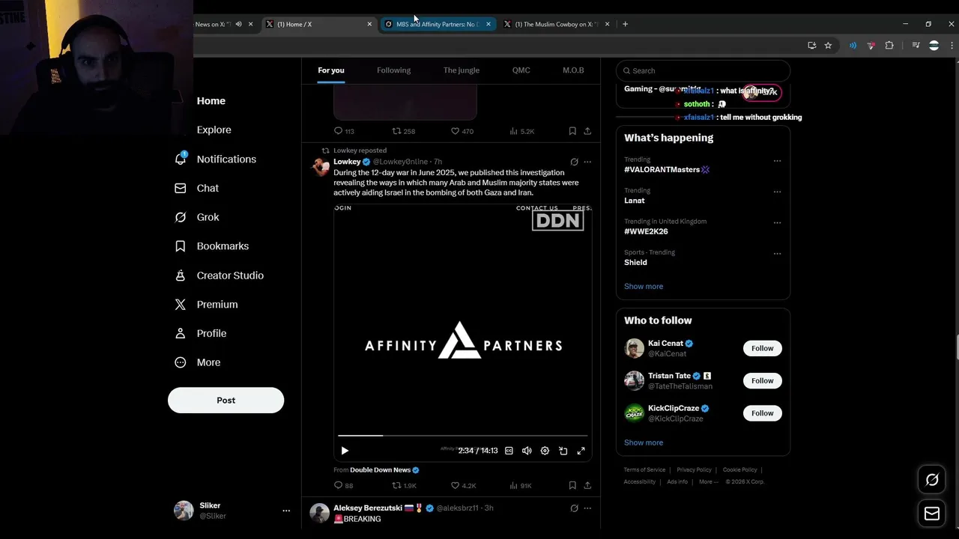Like the Lowkey post with 4.2K likes

coord(463,485)
